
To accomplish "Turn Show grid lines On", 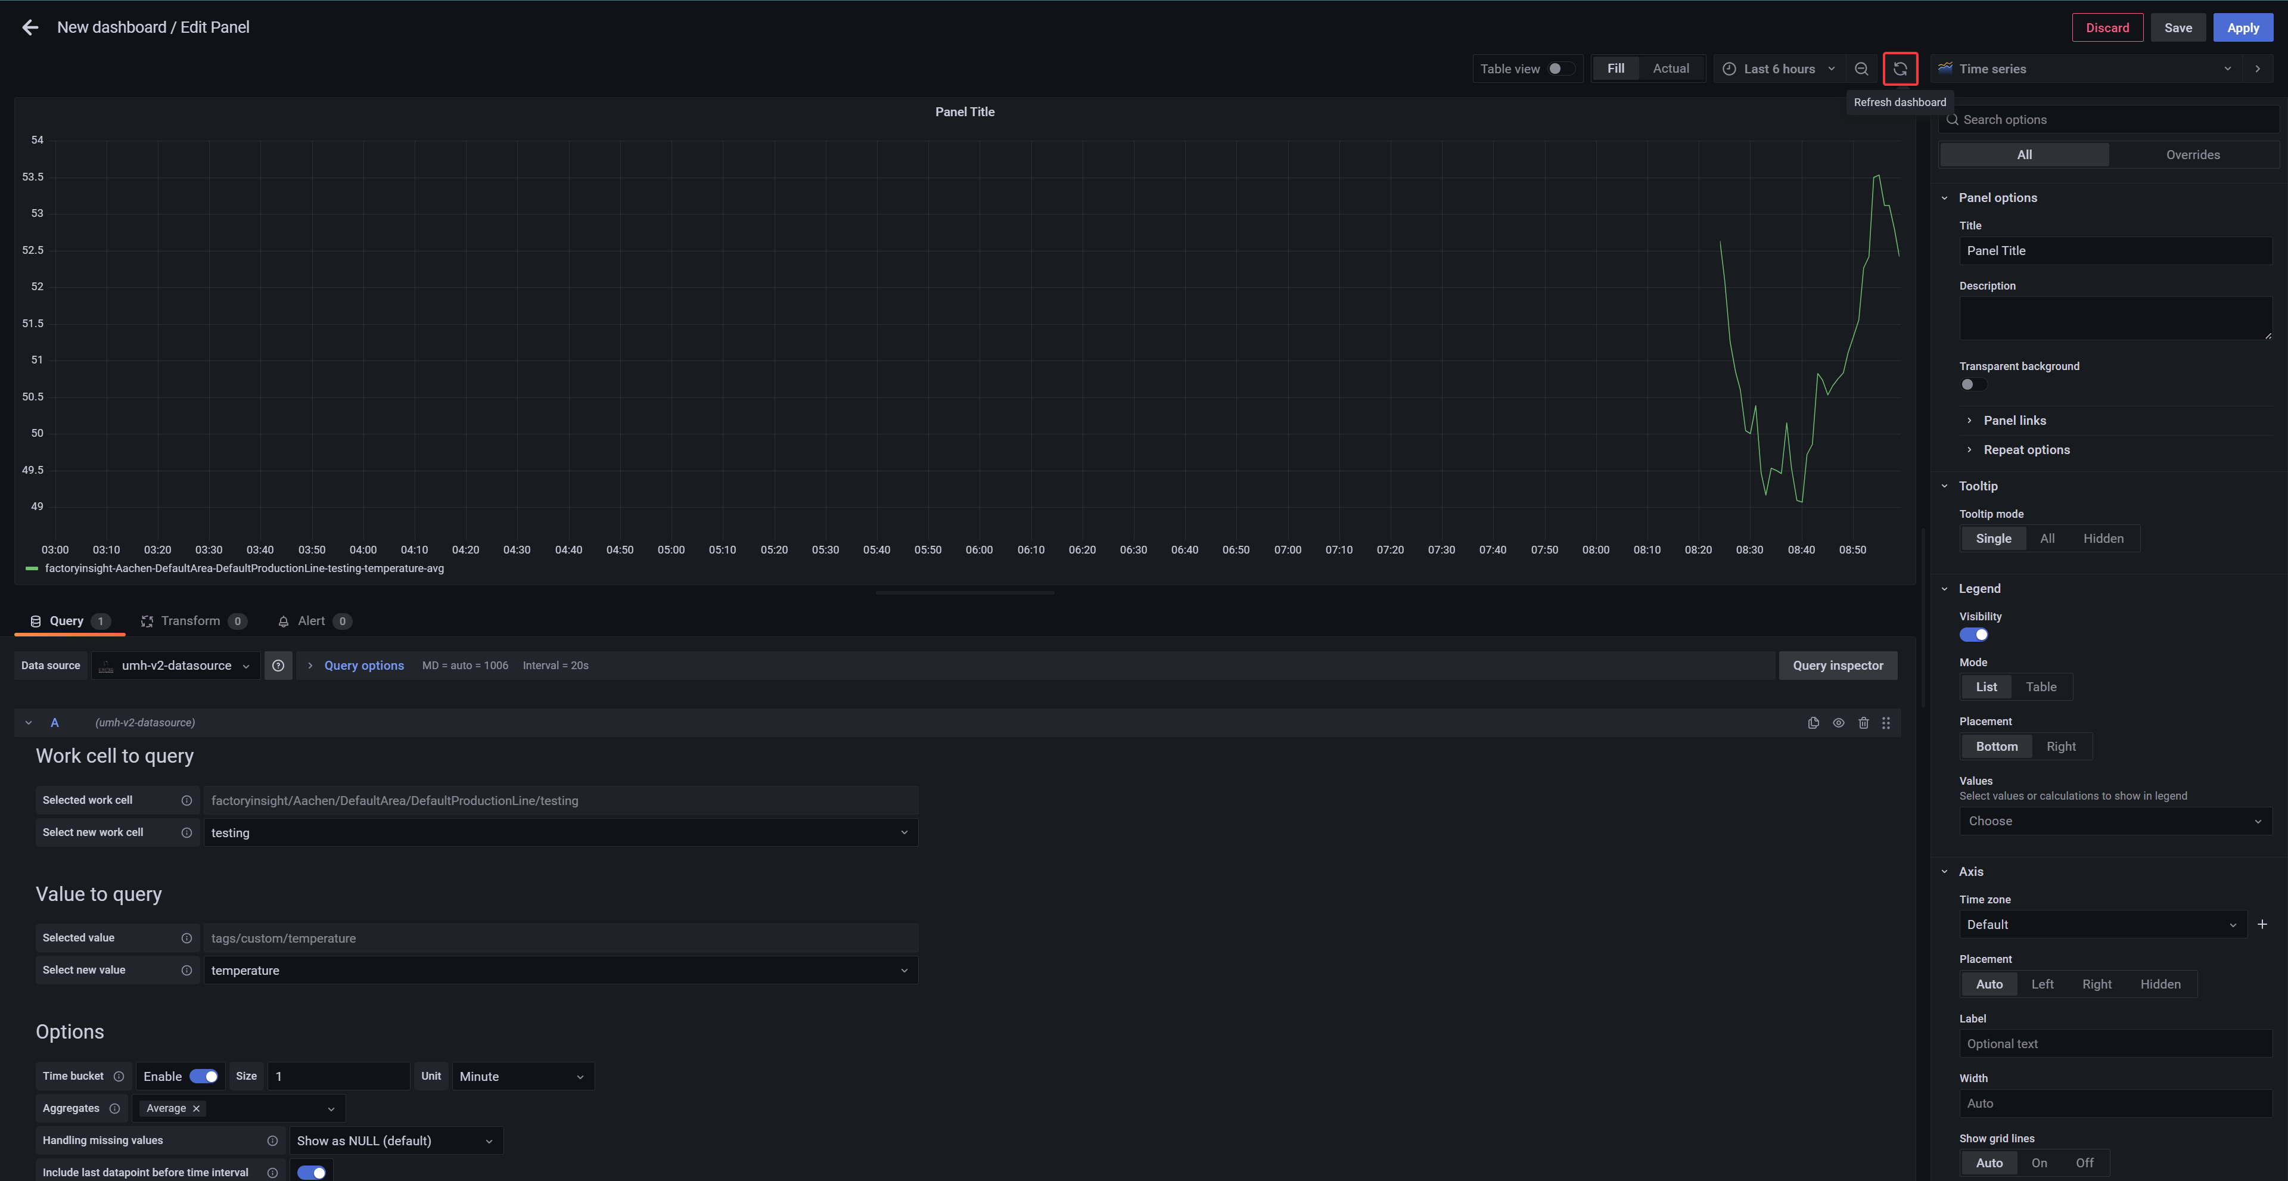I will pyautogui.click(x=2040, y=1163).
